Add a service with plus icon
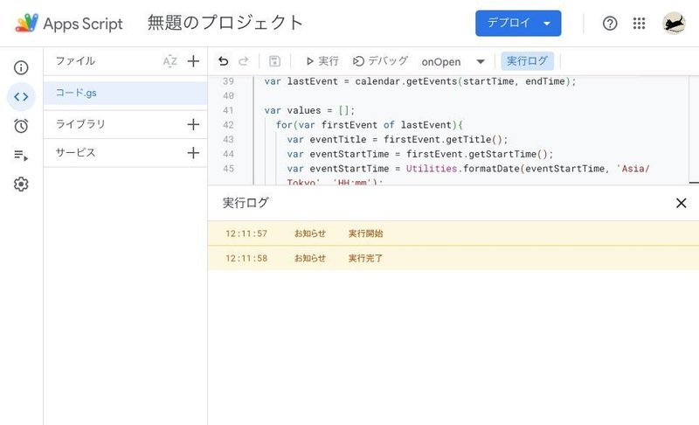The height and width of the screenshot is (425, 699). click(193, 153)
